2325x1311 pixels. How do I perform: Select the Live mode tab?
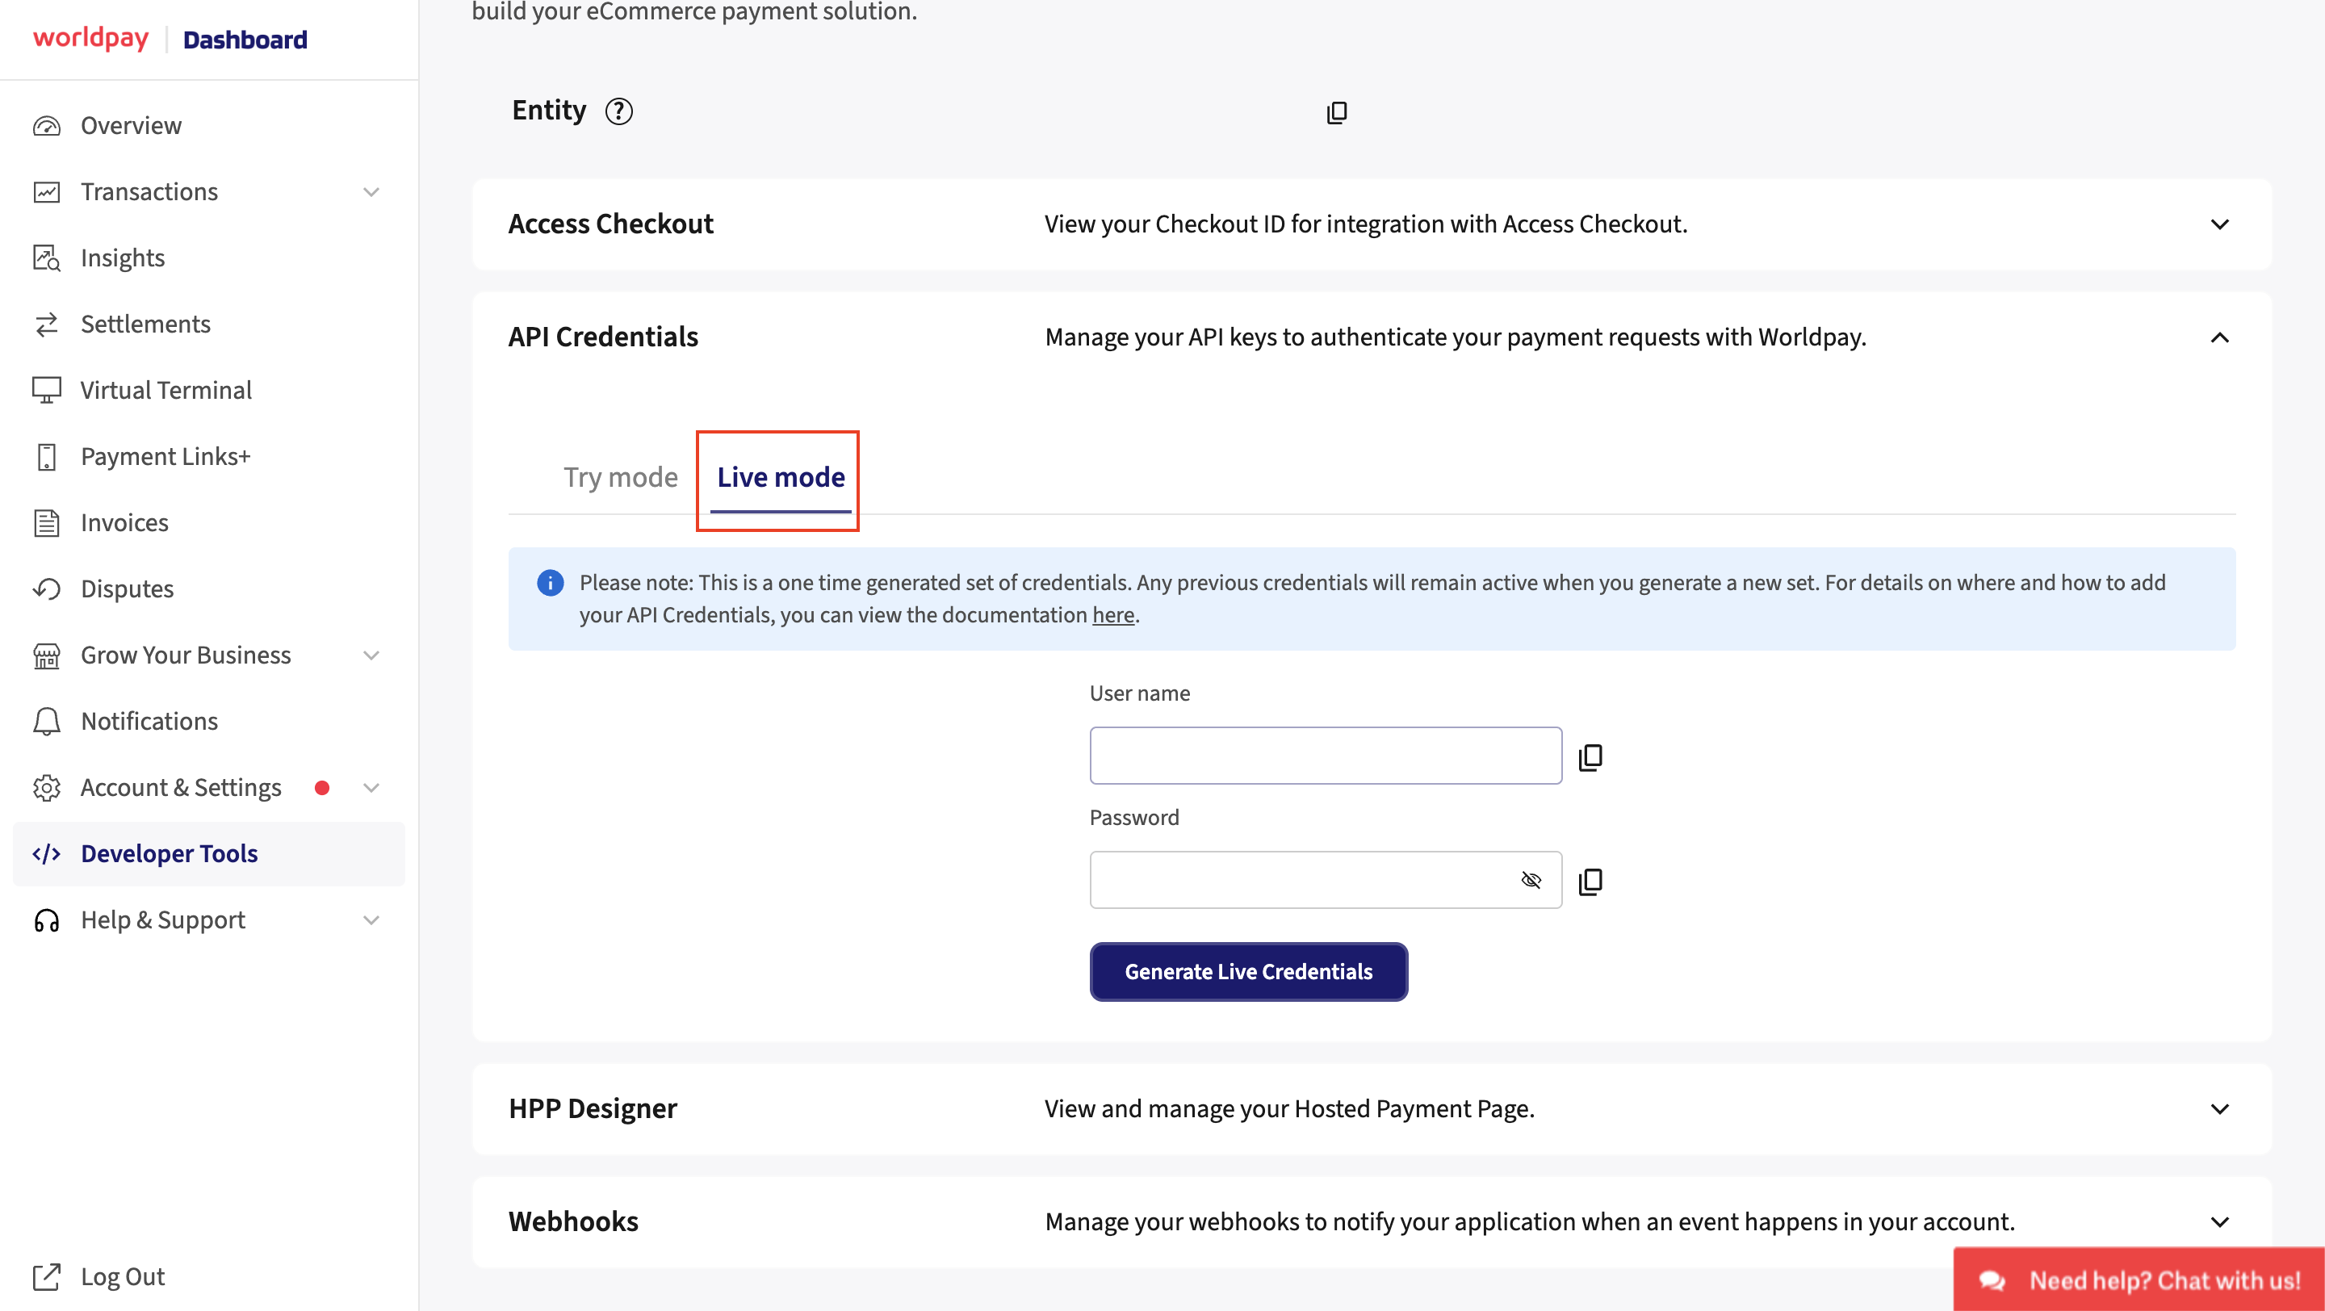point(781,476)
